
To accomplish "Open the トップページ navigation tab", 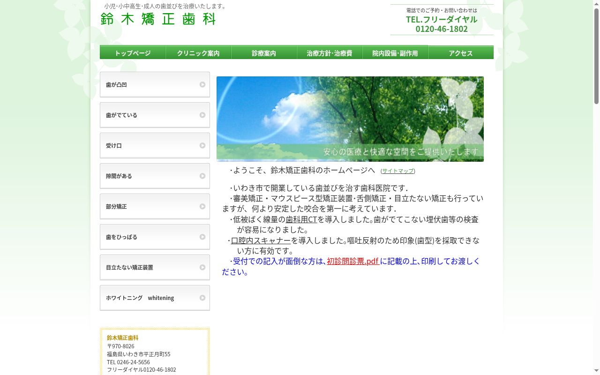I will (133, 52).
